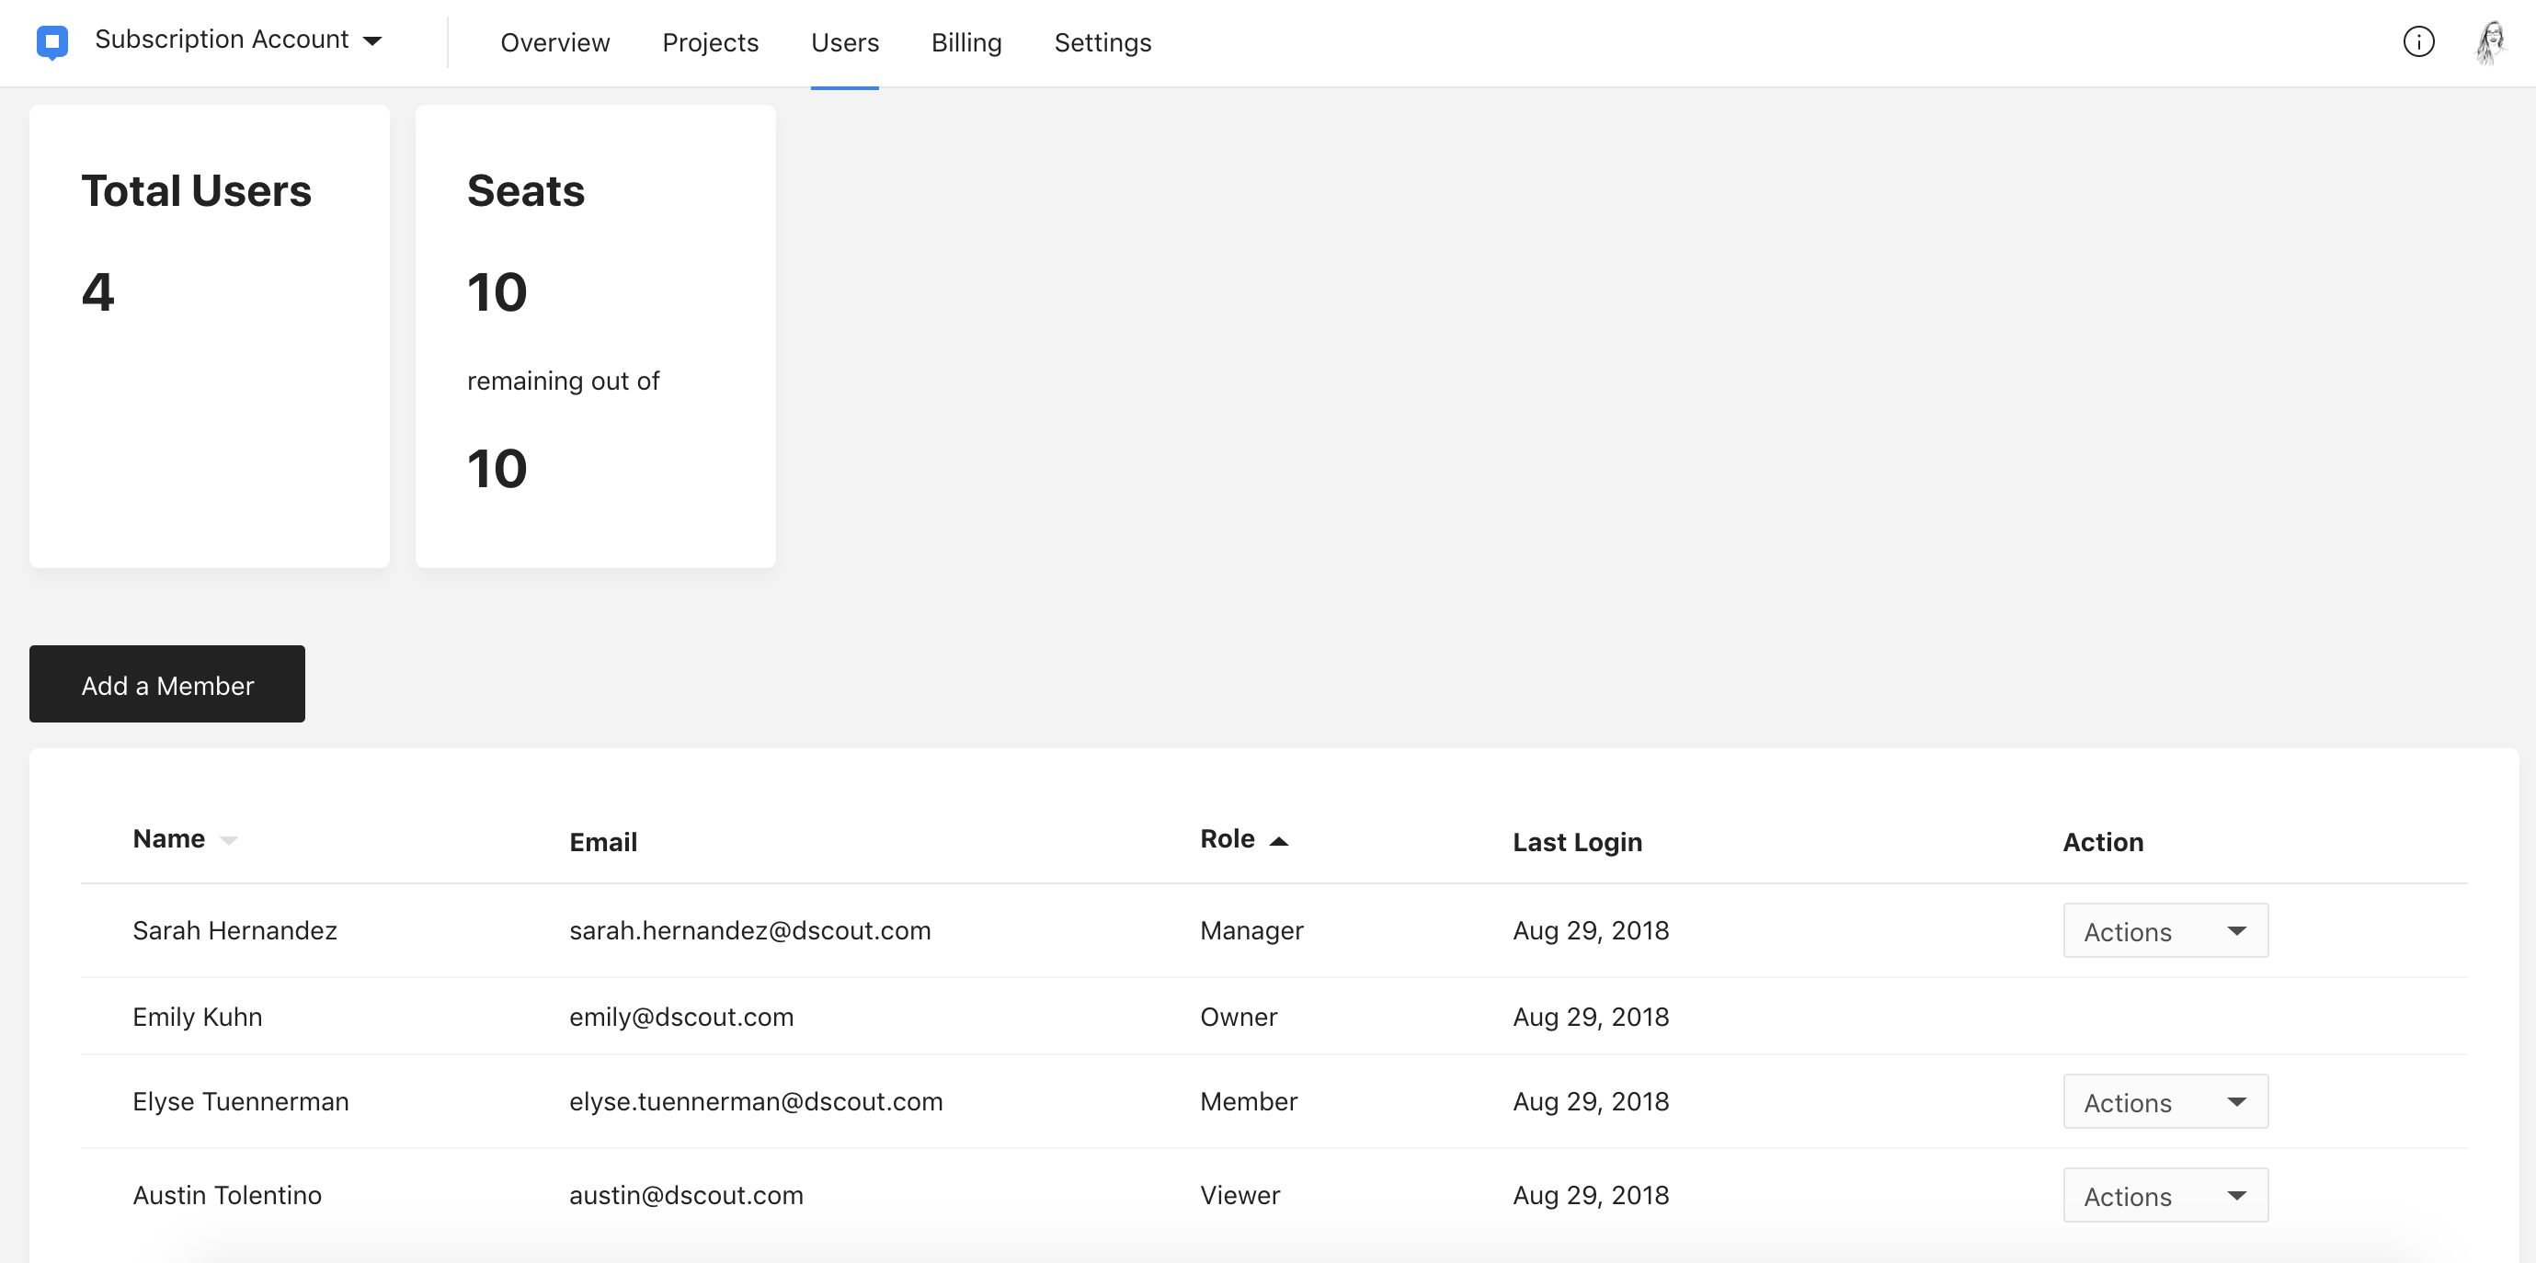Image resolution: width=2536 pixels, height=1263 pixels.
Task: Select the name Emily Kuhn
Action: pos(198,1016)
